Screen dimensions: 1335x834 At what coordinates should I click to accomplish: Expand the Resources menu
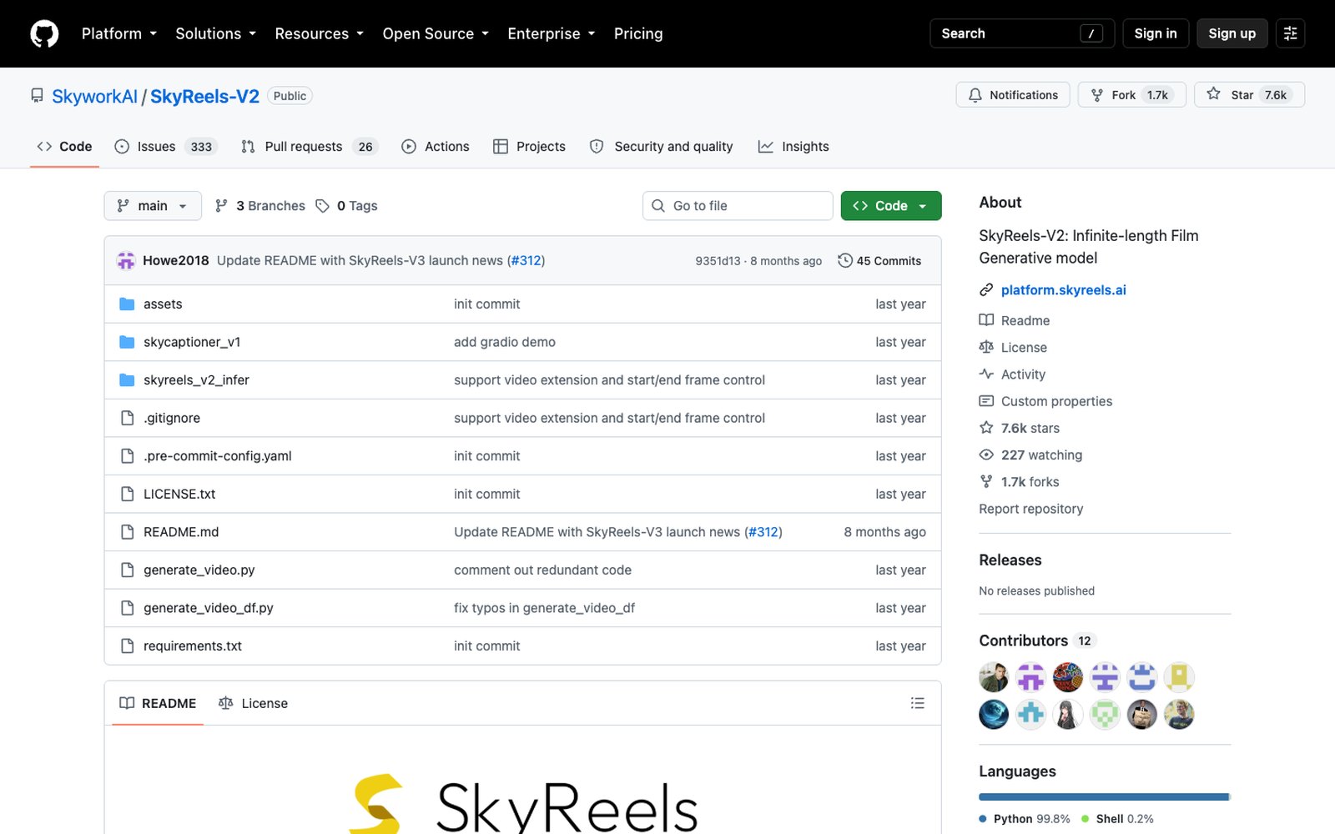[319, 33]
